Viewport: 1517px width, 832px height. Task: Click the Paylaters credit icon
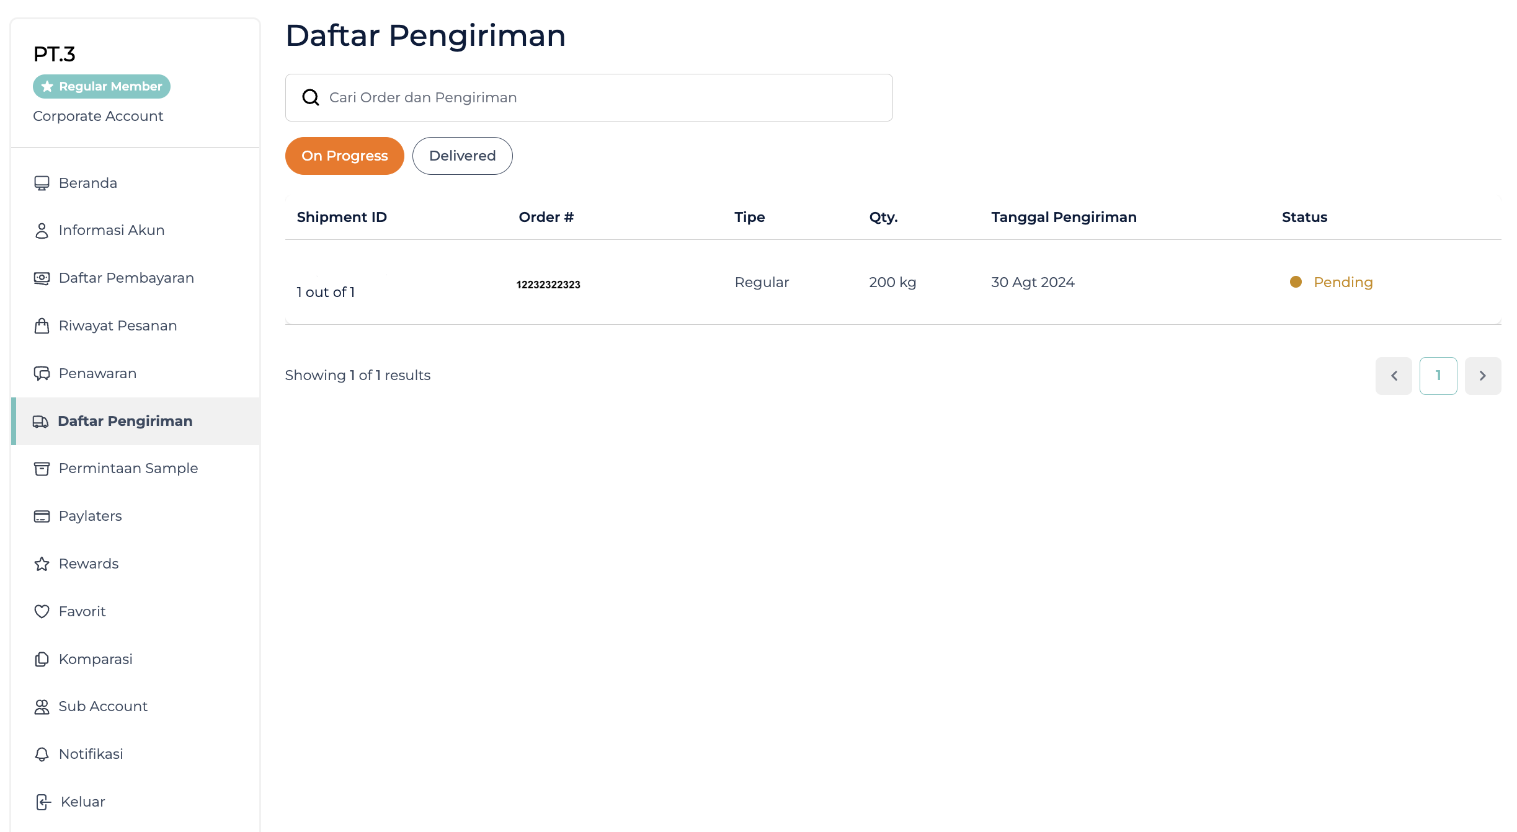coord(41,515)
